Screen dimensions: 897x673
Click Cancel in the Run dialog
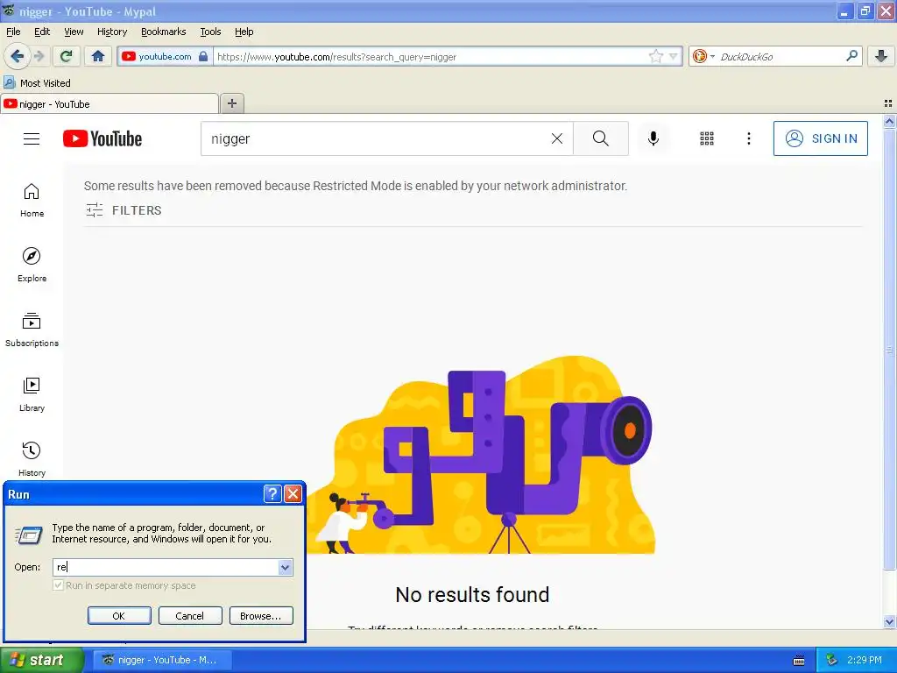[190, 616]
